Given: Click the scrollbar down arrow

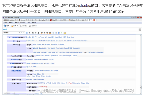Looking at the screenshot, I should [x=141, y=93].
